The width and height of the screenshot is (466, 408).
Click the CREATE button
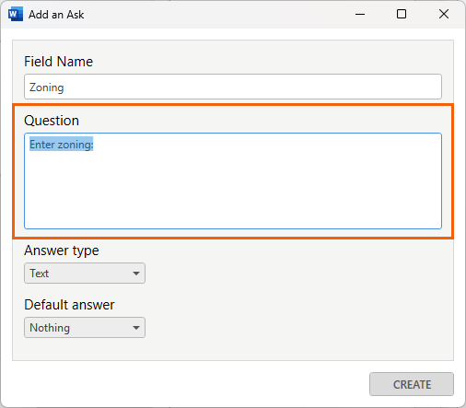(412, 384)
